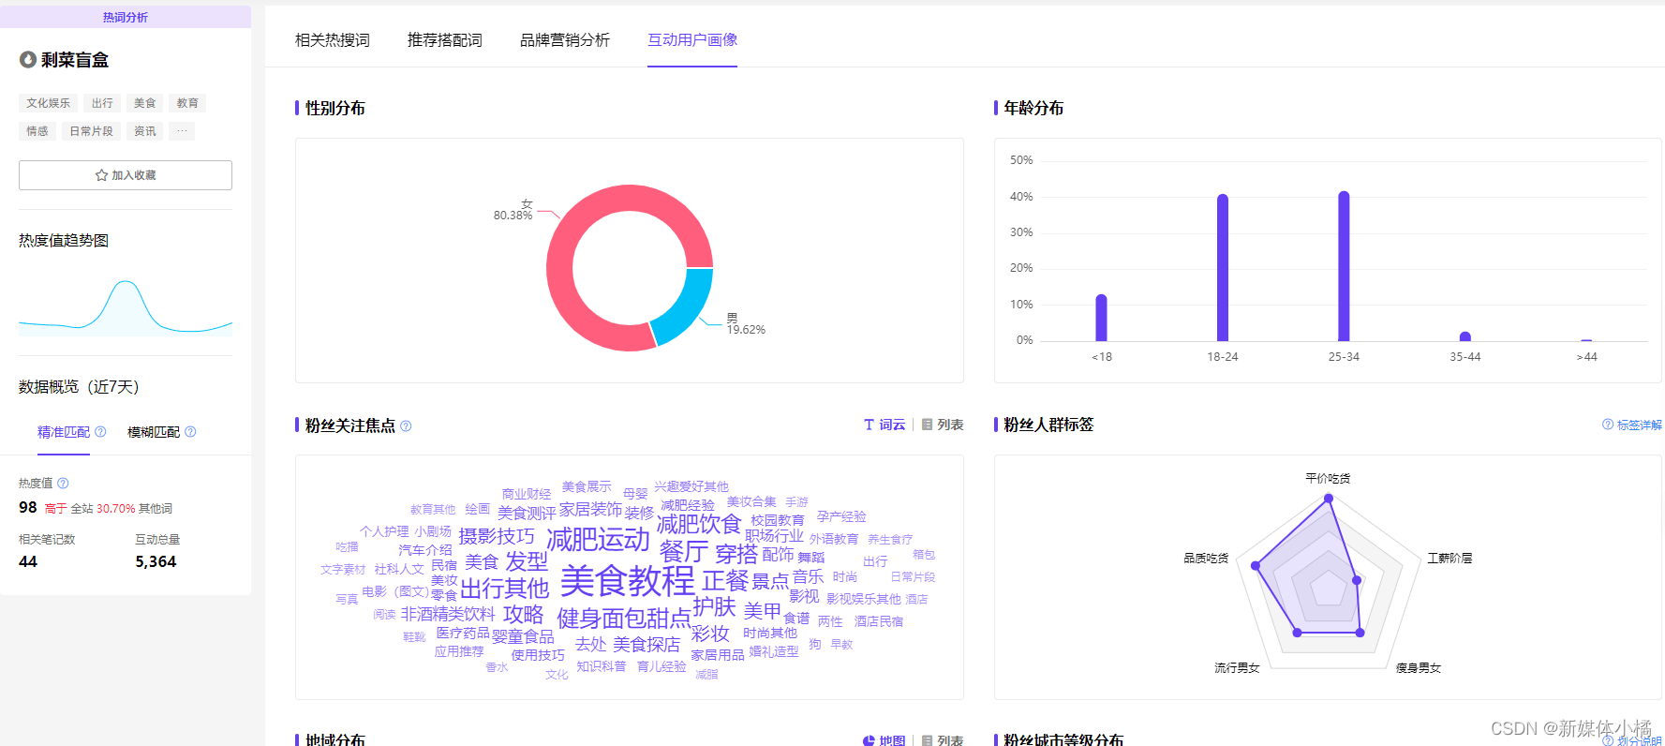Open the 相关热搜词 tab
The width and height of the screenshot is (1665, 746).
click(333, 40)
